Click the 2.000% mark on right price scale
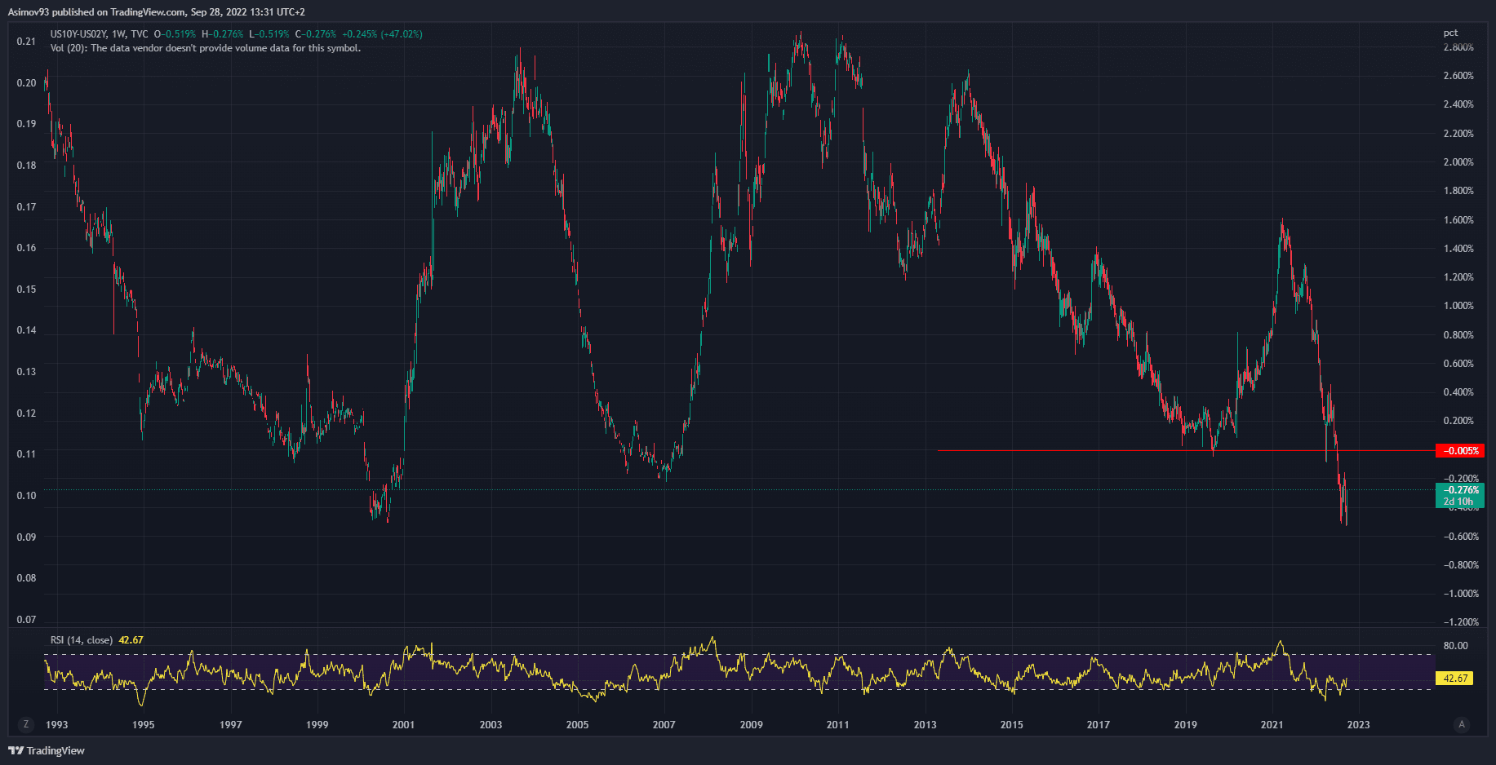Viewport: 1496px width, 765px height. point(1458,162)
